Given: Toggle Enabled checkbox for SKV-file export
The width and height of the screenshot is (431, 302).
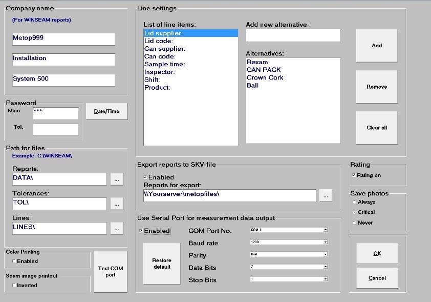Looking at the screenshot, I should [x=145, y=177].
